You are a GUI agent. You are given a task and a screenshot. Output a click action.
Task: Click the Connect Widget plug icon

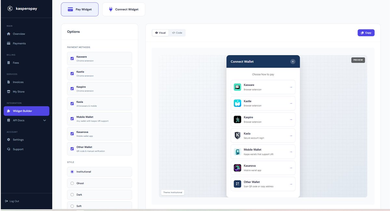tap(110, 9)
